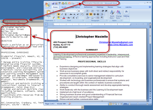Follow the Christopher.Masiello@gmail.com link
153x110 pixels.
[116, 42]
